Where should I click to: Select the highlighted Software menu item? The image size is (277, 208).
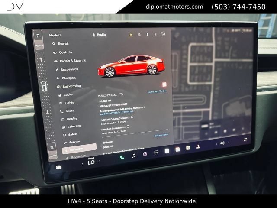coord(79,149)
